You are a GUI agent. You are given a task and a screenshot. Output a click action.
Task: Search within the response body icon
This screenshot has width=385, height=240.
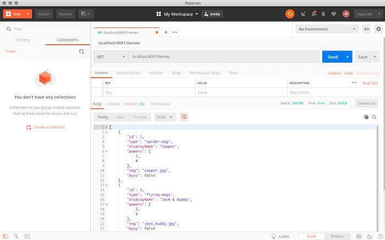point(374,117)
